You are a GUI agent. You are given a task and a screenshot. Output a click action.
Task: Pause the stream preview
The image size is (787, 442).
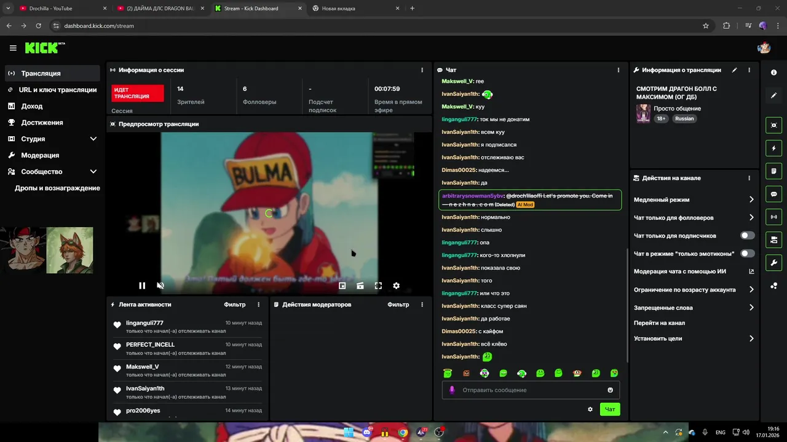pyautogui.click(x=142, y=285)
